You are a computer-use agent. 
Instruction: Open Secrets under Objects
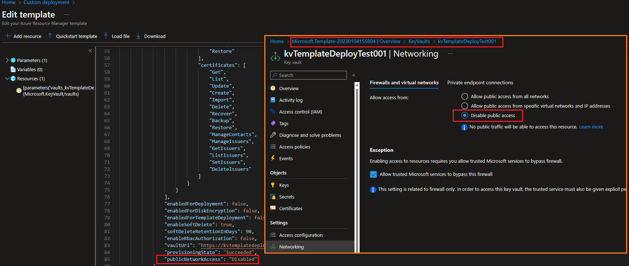click(x=287, y=197)
